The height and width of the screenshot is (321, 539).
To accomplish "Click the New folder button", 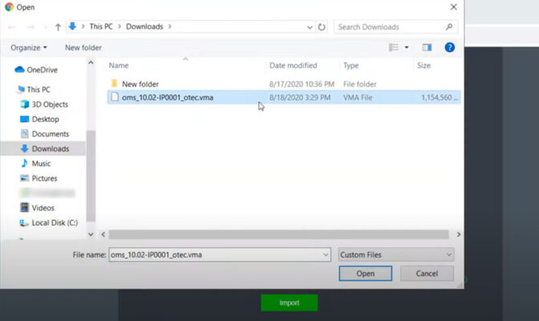I will point(83,47).
